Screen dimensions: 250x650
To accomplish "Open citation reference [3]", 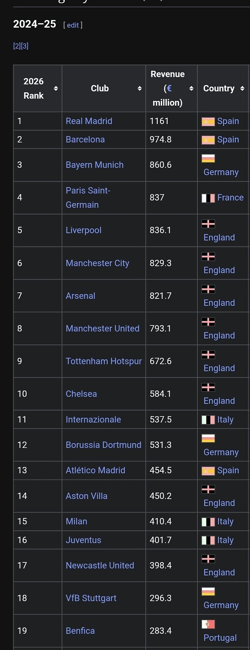I will [25, 46].
